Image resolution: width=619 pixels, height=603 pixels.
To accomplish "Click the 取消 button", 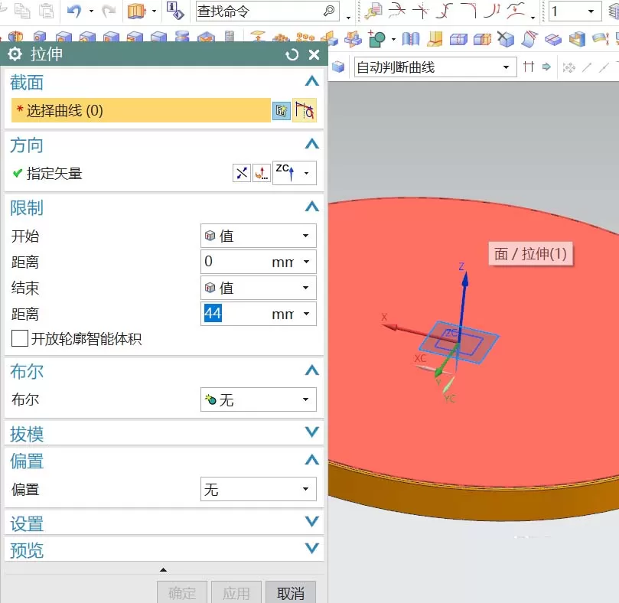I will click(291, 592).
